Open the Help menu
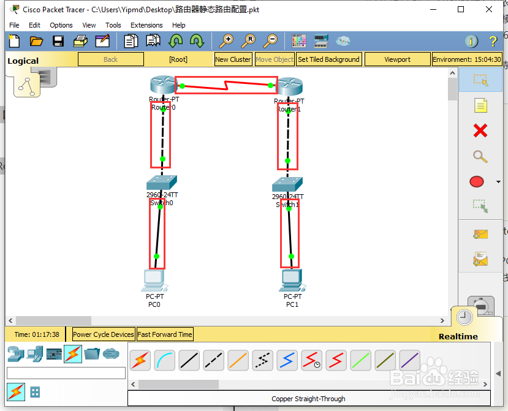 (178, 25)
